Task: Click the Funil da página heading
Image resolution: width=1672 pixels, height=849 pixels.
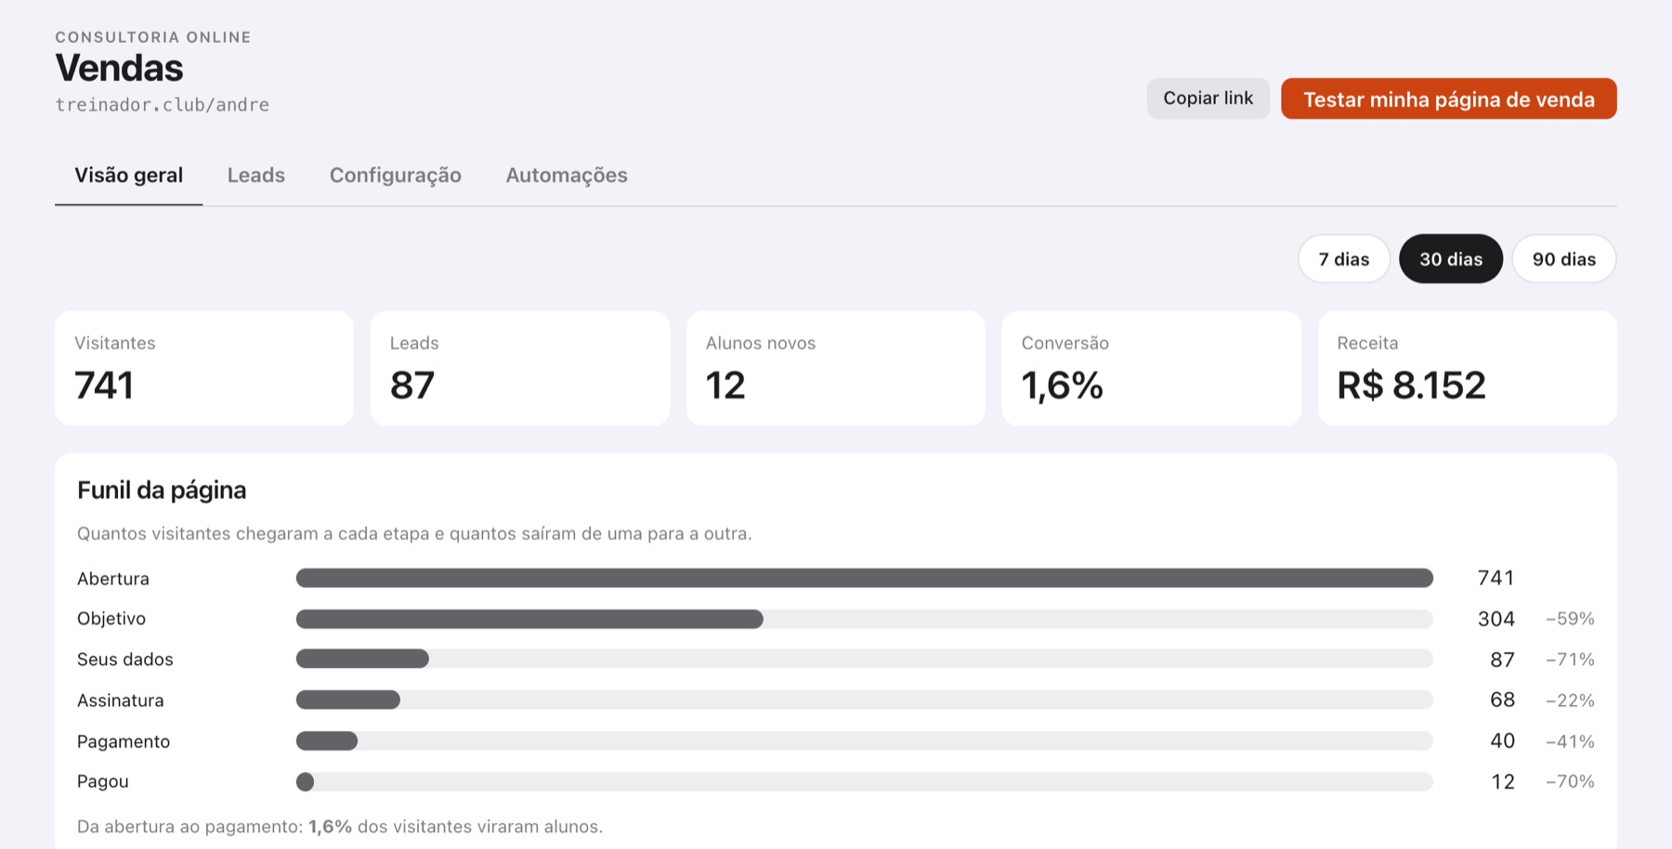Action: 162,490
